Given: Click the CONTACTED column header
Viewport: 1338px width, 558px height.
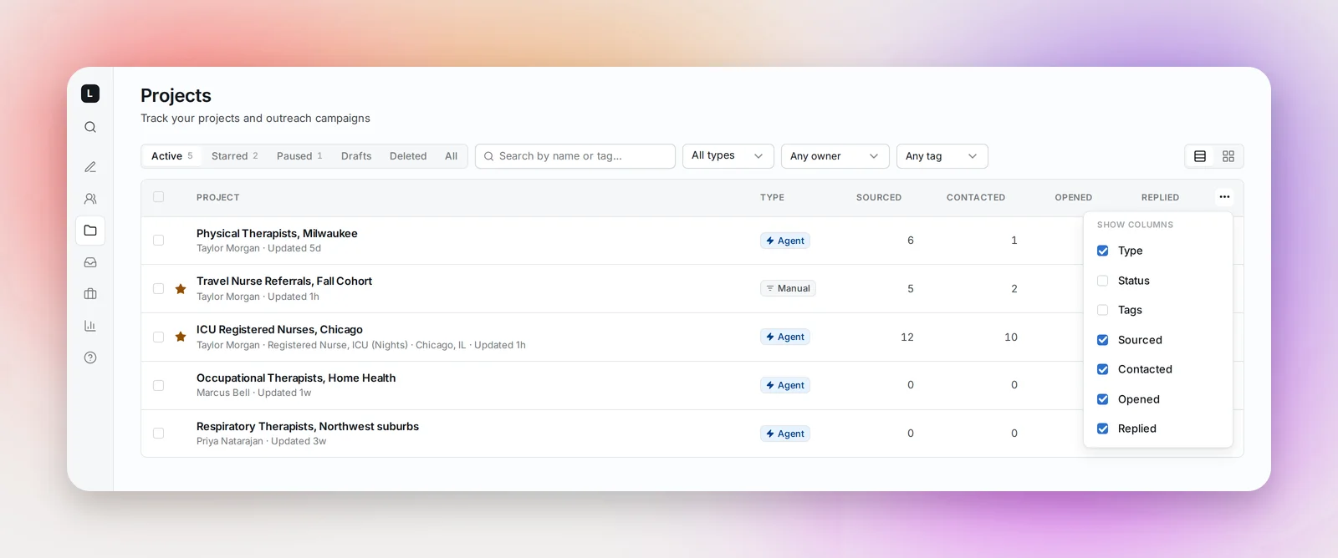Looking at the screenshot, I should pos(976,198).
